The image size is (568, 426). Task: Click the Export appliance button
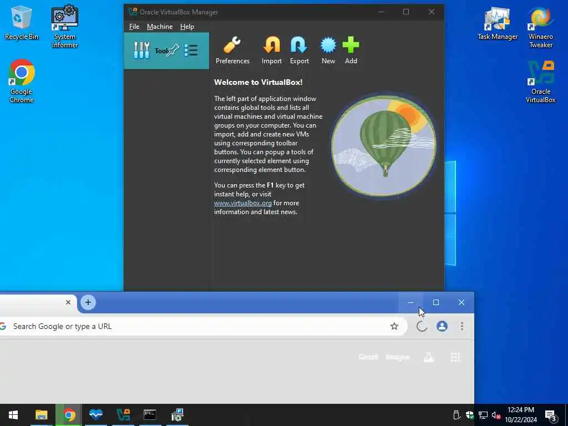tap(299, 50)
